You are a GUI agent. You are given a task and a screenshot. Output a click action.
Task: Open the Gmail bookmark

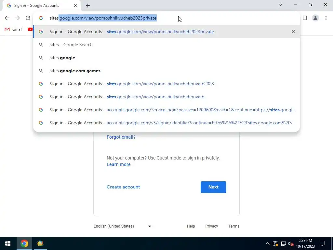pos(13,29)
